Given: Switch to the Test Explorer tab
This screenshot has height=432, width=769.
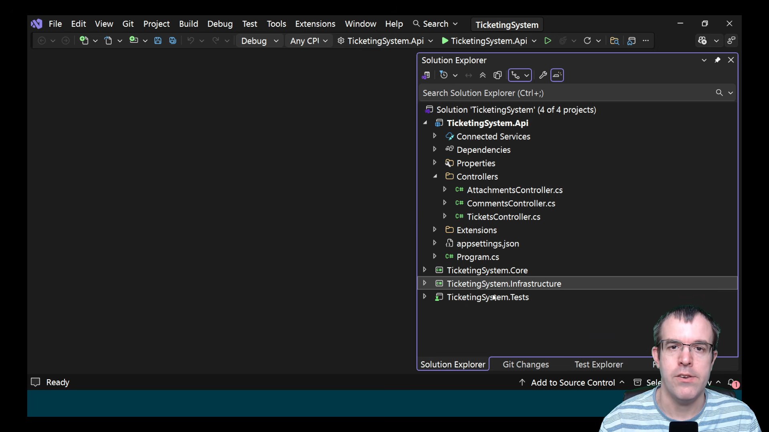Looking at the screenshot, I should pos(599,364).
